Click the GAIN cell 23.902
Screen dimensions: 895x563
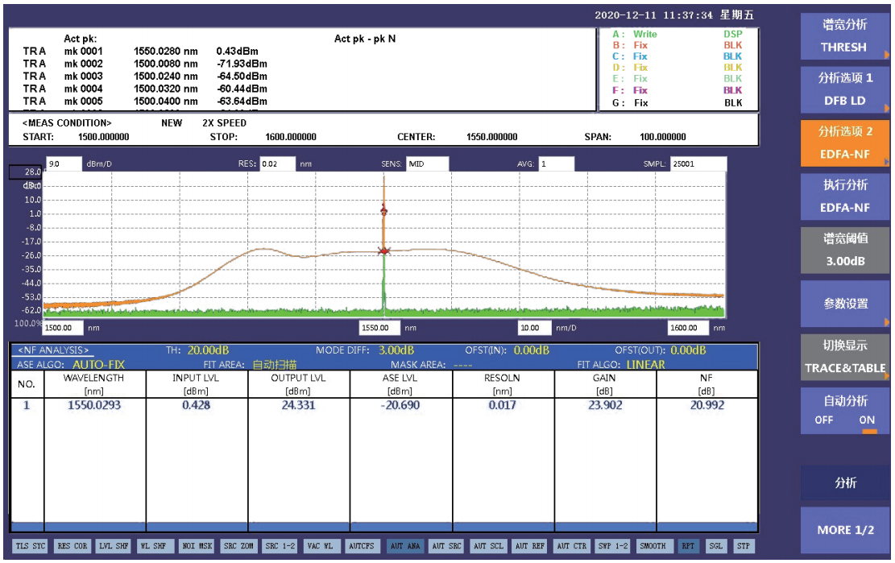click(605, 406)
